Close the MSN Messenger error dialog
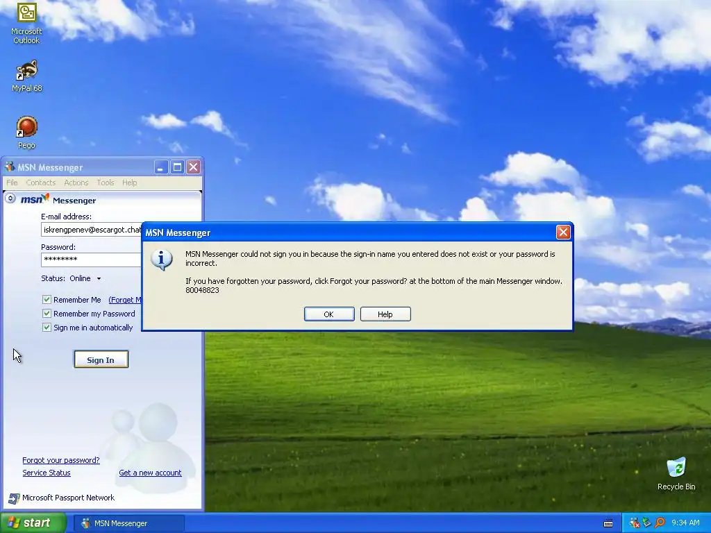Viewport: 711px width, 533px height. coord(563,232)
